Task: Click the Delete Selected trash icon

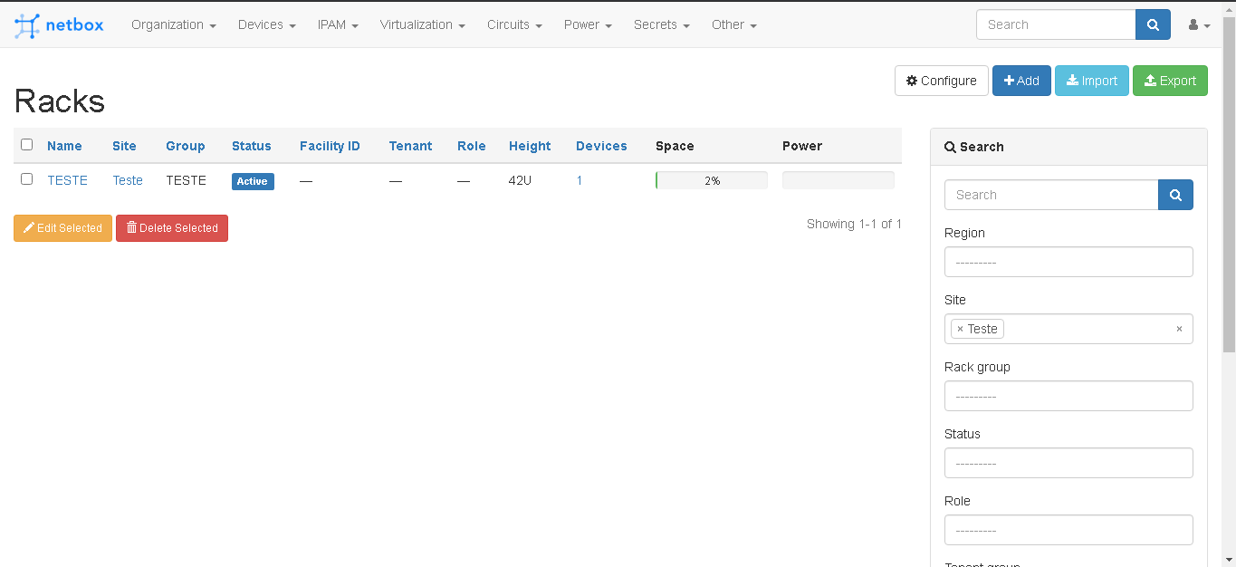Action: 132,227
